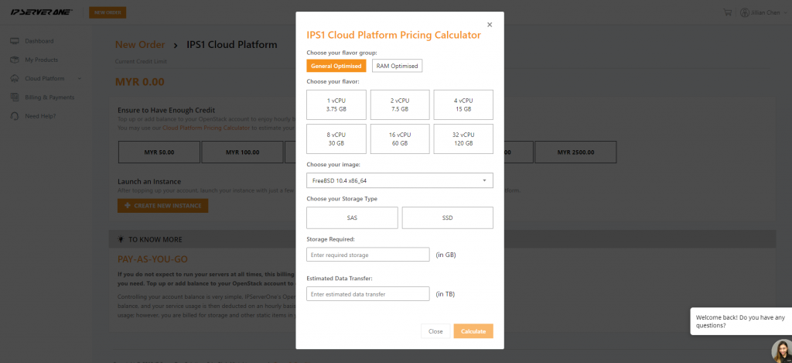
Task: Expand the Cloud Platform submenu chevron
Action: 80,78
